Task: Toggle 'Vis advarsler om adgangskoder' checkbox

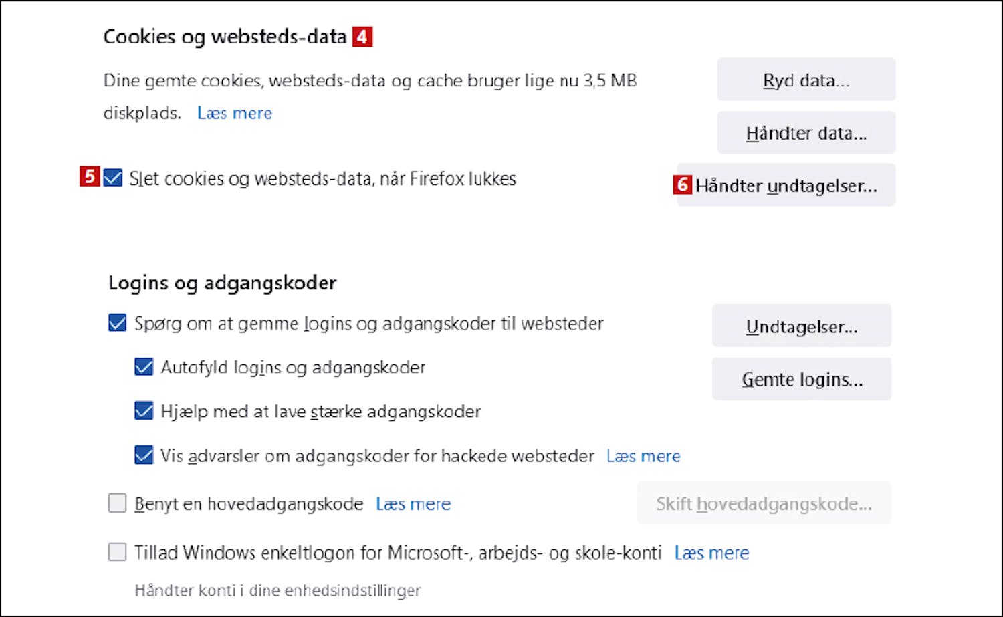Action: click(x=144, y=456)
